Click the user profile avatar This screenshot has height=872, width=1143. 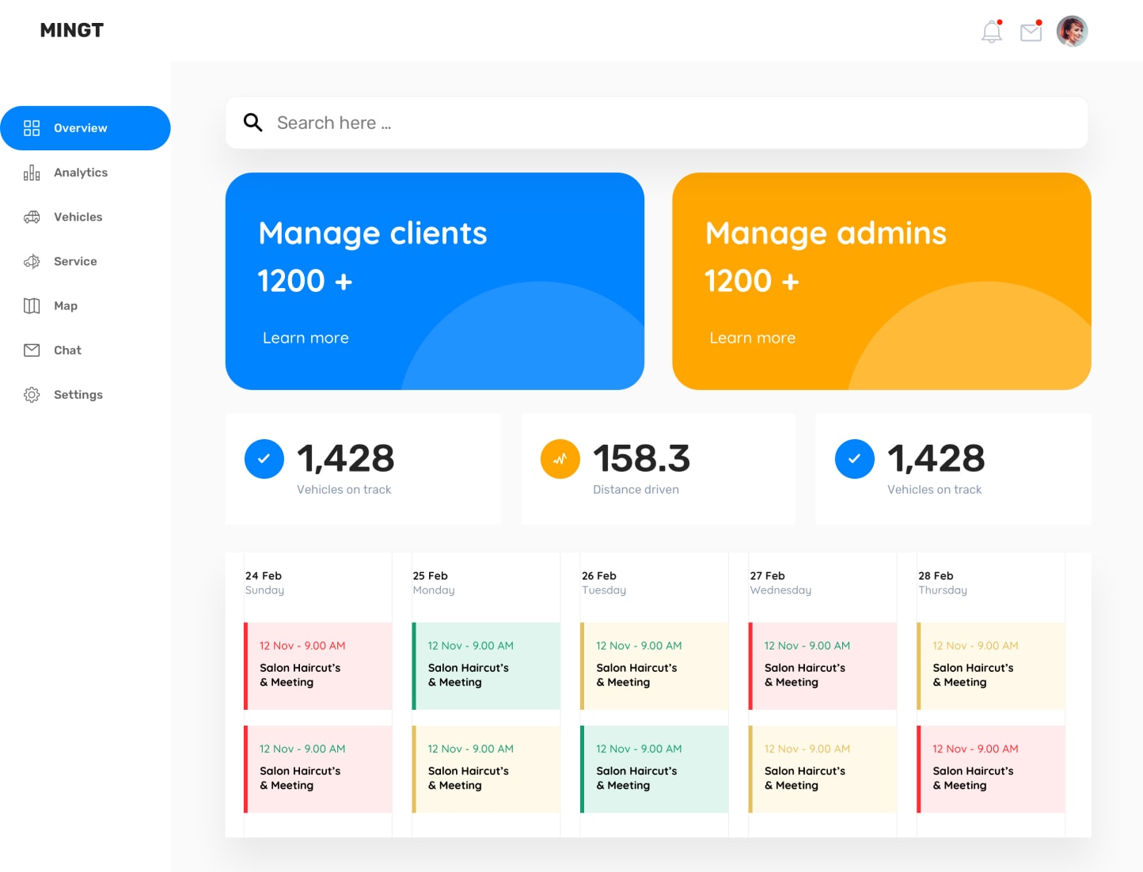[x=1072, y=32]
